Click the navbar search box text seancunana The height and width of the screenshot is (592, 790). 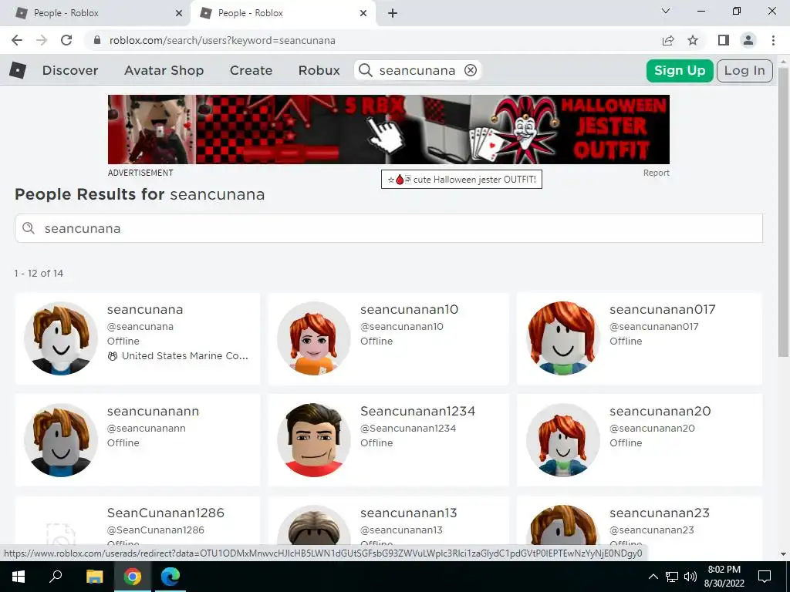pos(417,70)
